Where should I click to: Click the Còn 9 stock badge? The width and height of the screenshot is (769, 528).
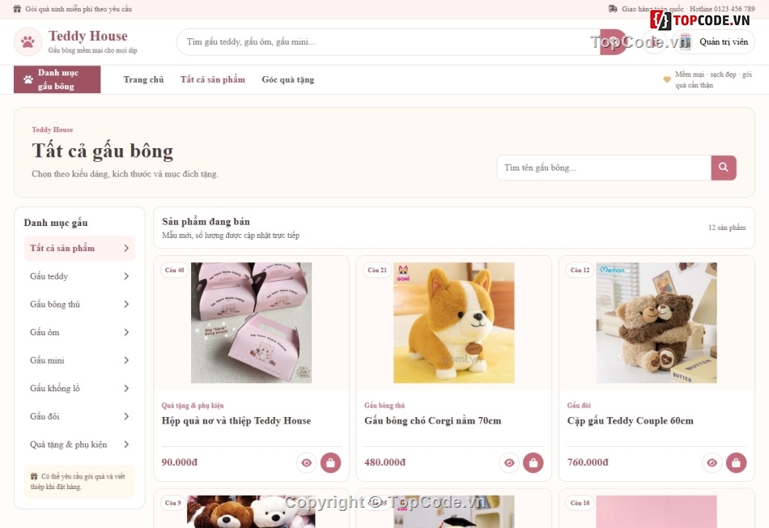coord(173,503)
